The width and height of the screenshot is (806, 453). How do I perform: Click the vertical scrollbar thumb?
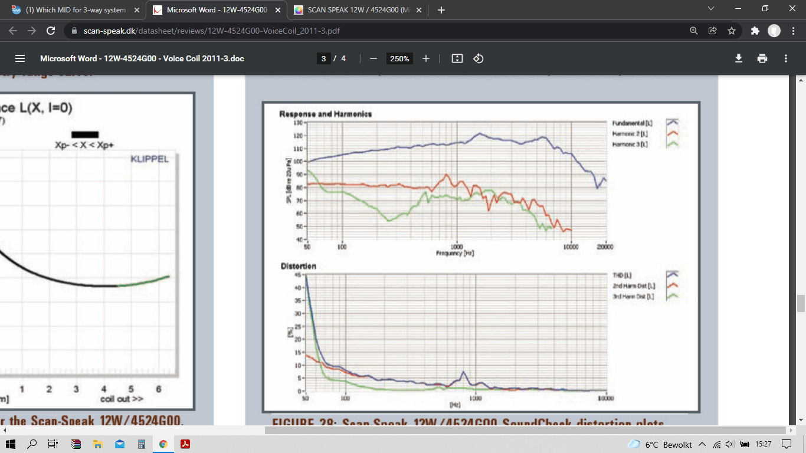click(801, 303)
